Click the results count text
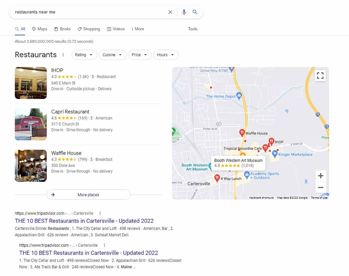Screen dimensions: 349x276 point(54,41)
